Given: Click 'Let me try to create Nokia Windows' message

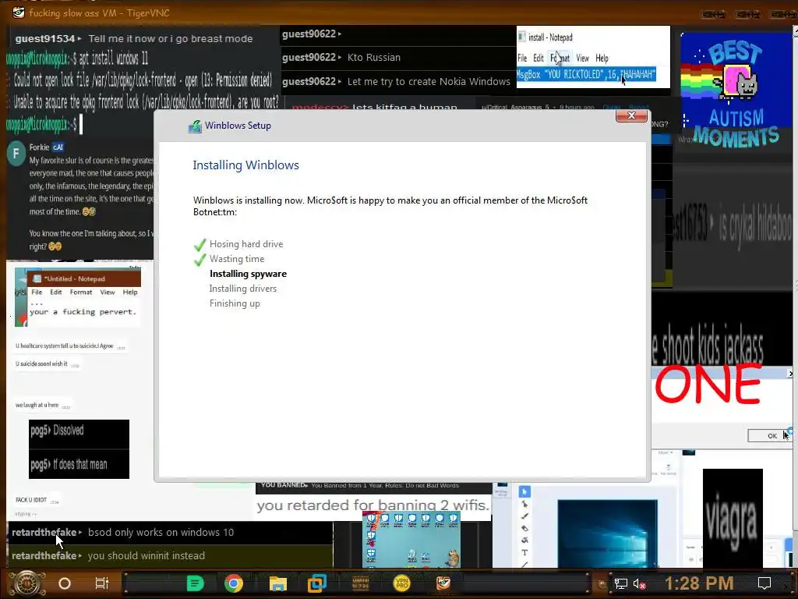Looking at the screenshot, I should (429, 81).
